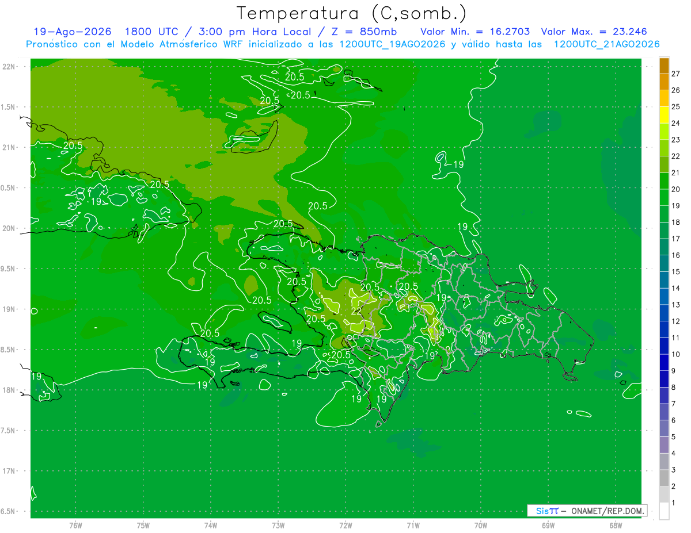Click the "22N" latitude axis label
Screen dimensions: 691x533
pos(8,66)
